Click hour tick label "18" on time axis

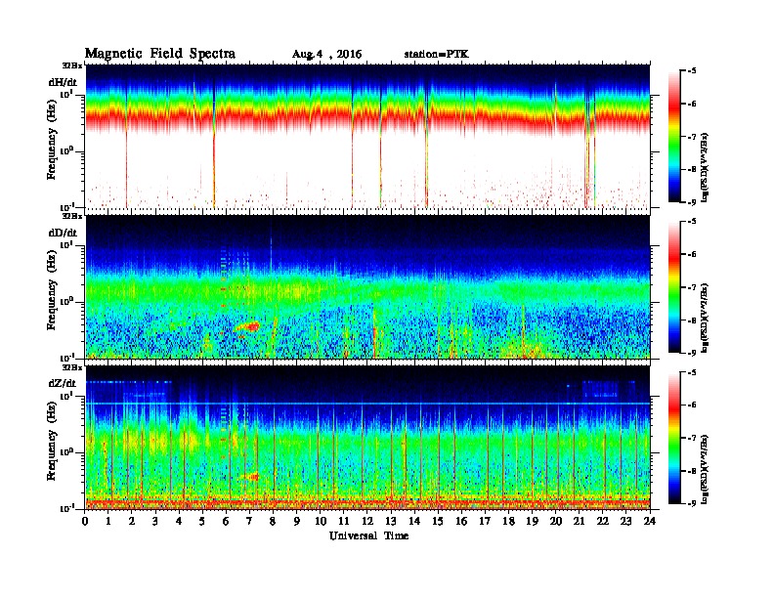(508, 521)
